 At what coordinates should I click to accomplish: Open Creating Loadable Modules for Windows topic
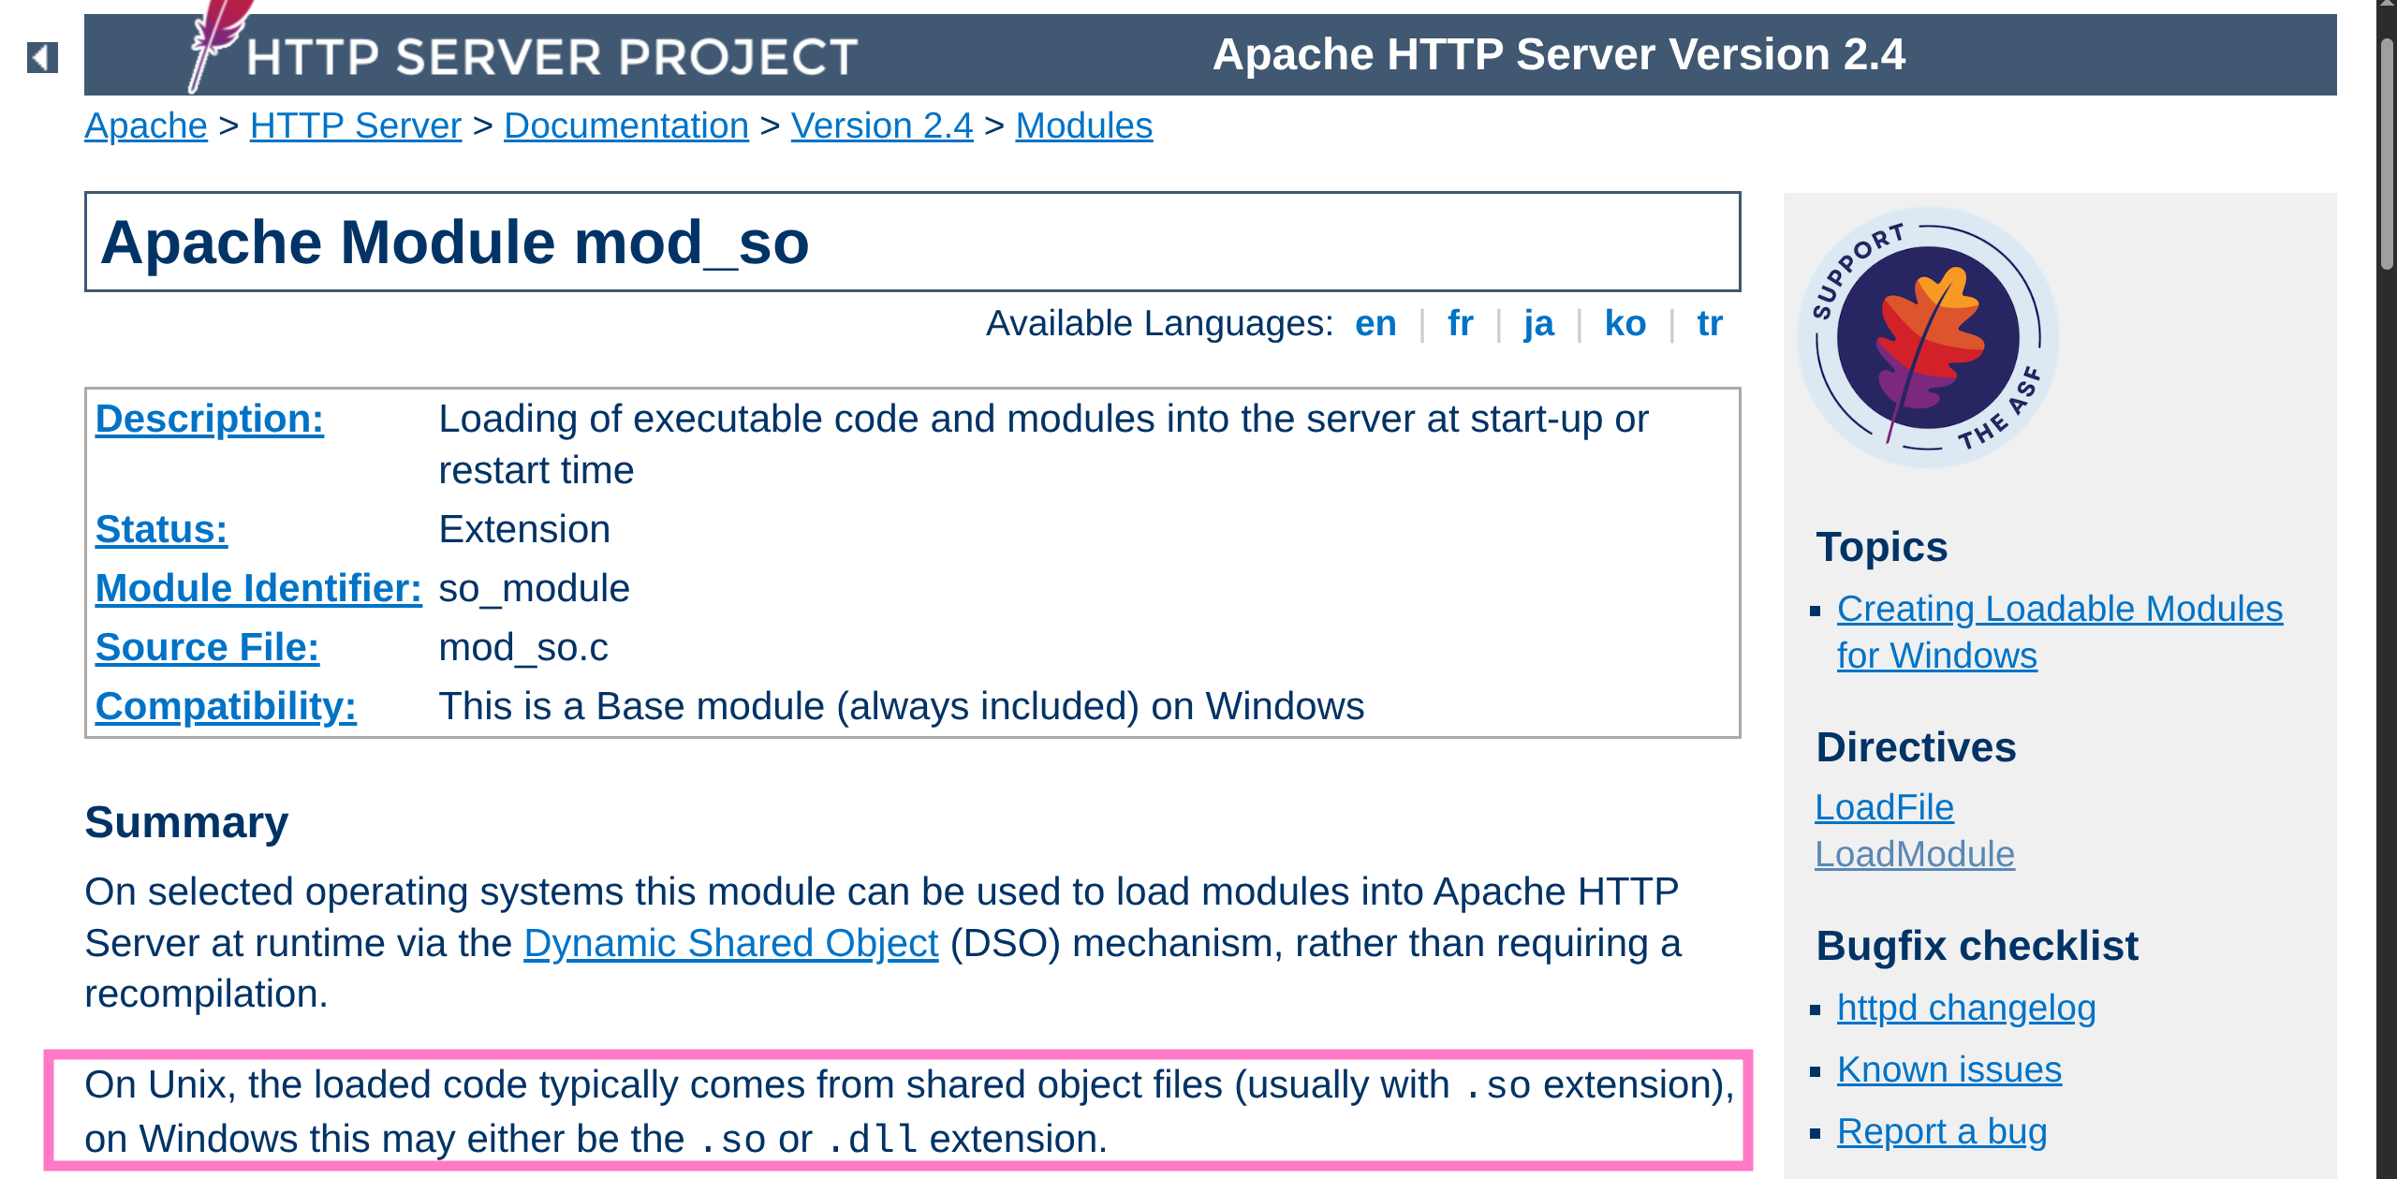coord(2059,609)
